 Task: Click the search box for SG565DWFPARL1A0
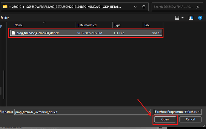coord(178,7)
